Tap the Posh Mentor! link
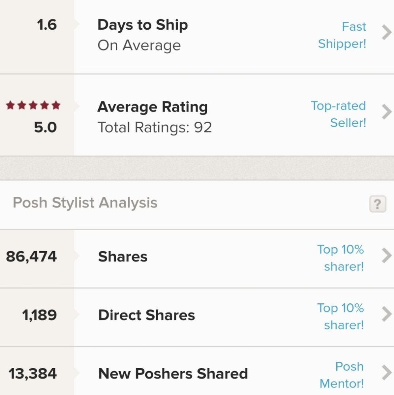The image size is (394, 395). coord(341,375)
